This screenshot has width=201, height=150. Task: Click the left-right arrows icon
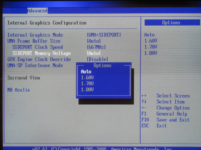(x=144, y=96)
